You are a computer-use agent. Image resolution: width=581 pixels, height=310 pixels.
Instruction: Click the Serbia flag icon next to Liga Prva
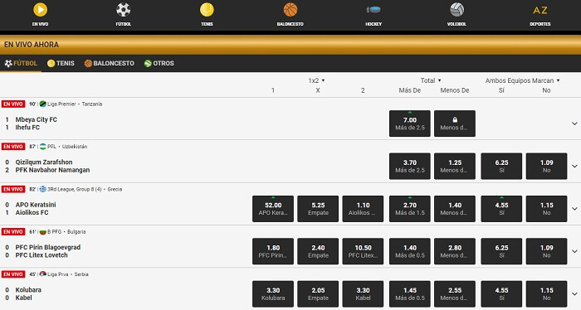click(x=42, y=274)
